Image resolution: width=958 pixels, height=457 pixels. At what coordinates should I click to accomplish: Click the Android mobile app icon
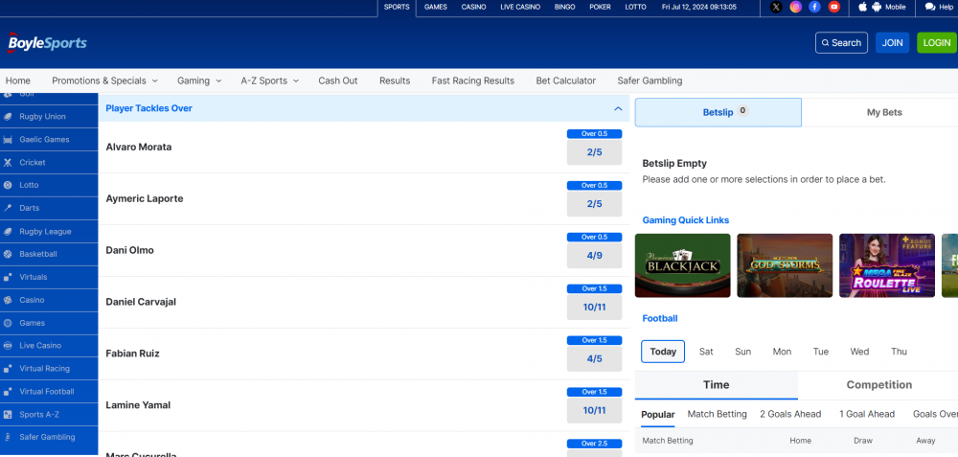[877, 7]
